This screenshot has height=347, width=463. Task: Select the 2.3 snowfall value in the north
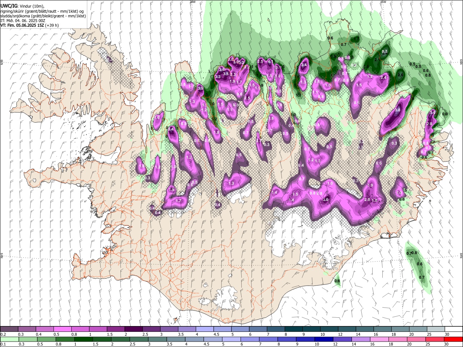233,74
